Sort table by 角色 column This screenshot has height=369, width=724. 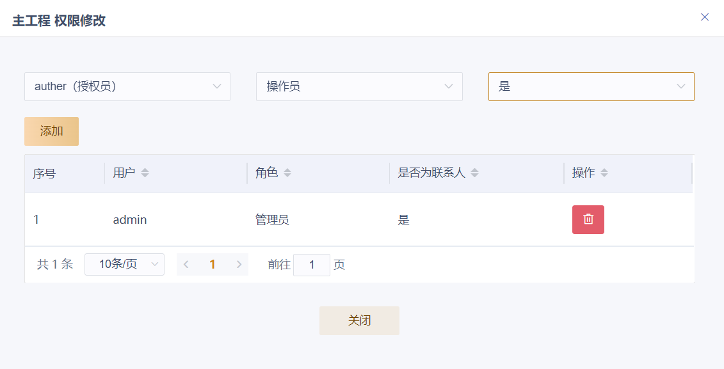point(287,173)
